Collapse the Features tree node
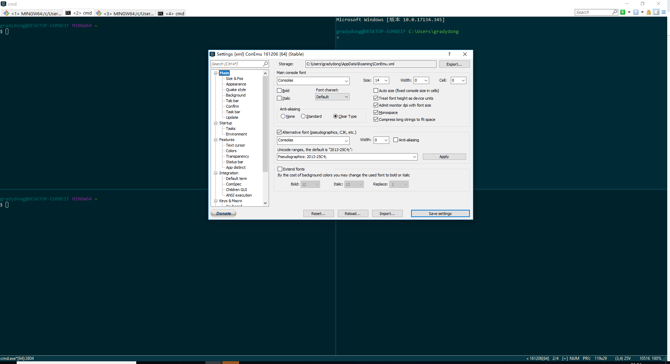This screenshot has width=670, height=364. (216, 140)
